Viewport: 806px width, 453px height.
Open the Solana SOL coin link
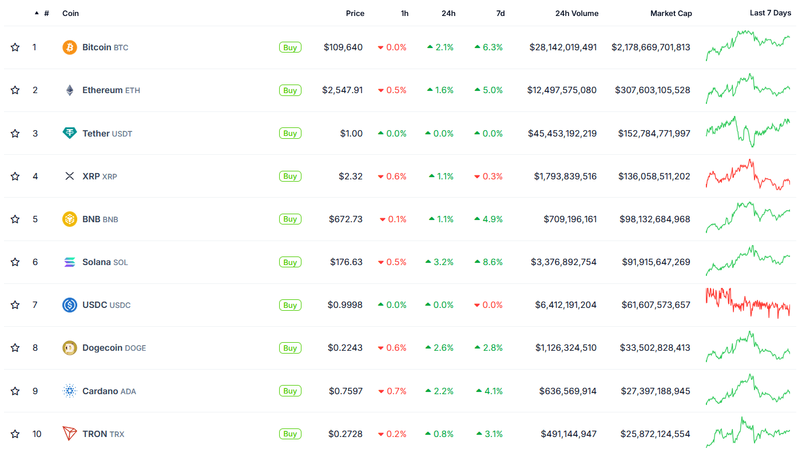[105, 262]
